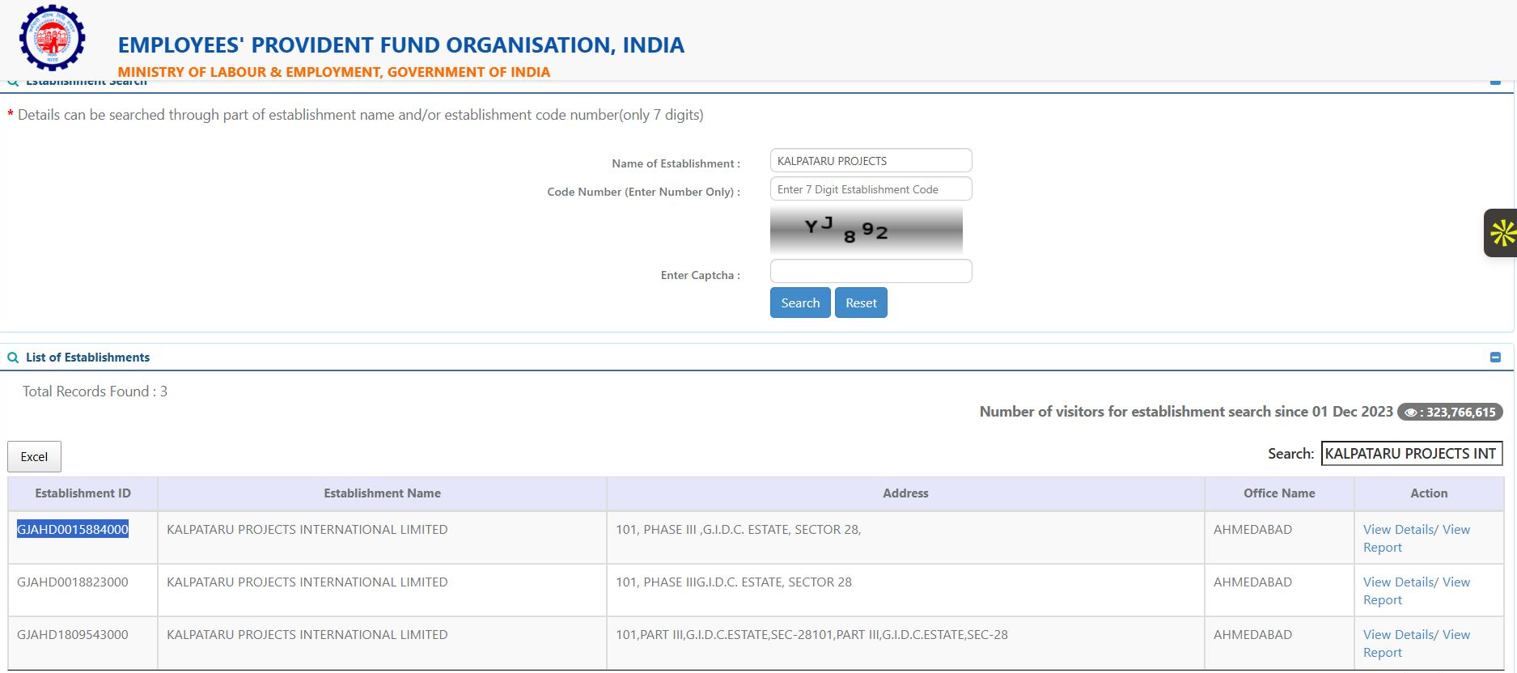Click the table Search filter box
The image size is (1517, 673).
tap(1411, 454)
